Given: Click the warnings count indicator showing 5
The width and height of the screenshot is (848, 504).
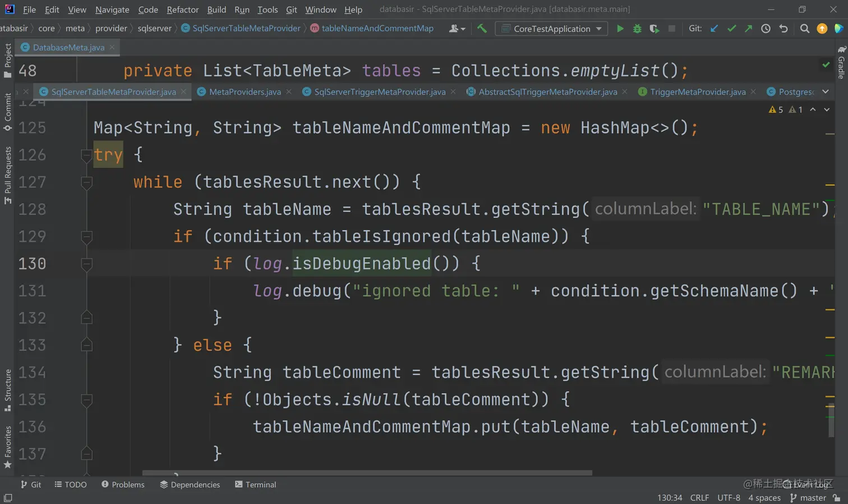Looking at the screenshot, I should (776, 109).
